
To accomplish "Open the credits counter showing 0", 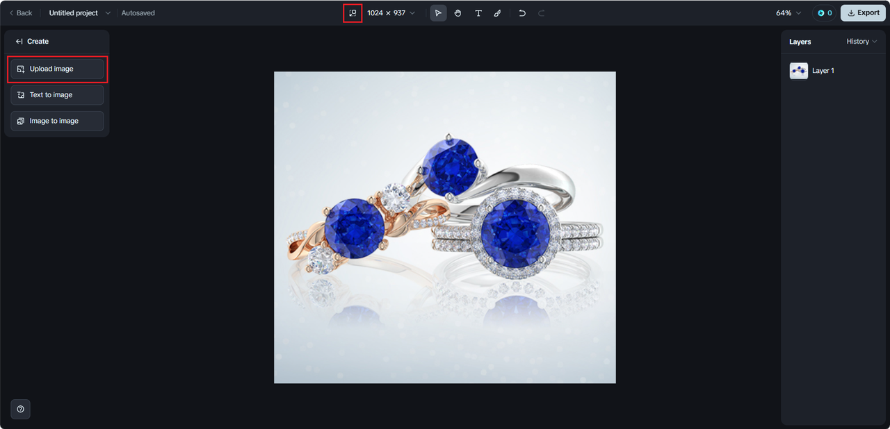I will pyautogui.click(x=825, y=13).
